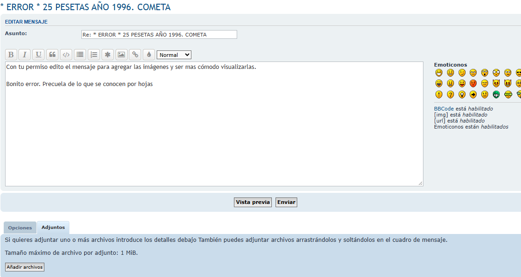Image resolution: width=521 pixels, height=277 pixels.
Task: Open the topic title link at top
Action: [86, 7]
